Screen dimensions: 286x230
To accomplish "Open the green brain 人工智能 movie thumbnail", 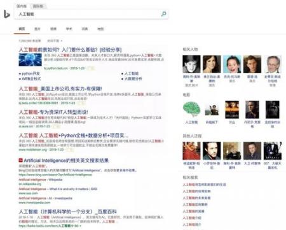I will (191, 110).
